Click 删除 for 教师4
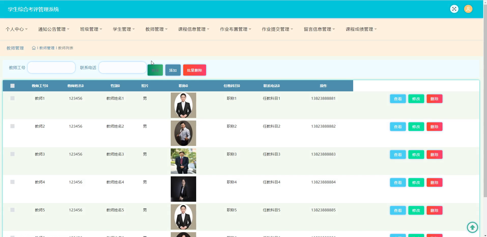This screenshot has width=487, height=237. 435,182
